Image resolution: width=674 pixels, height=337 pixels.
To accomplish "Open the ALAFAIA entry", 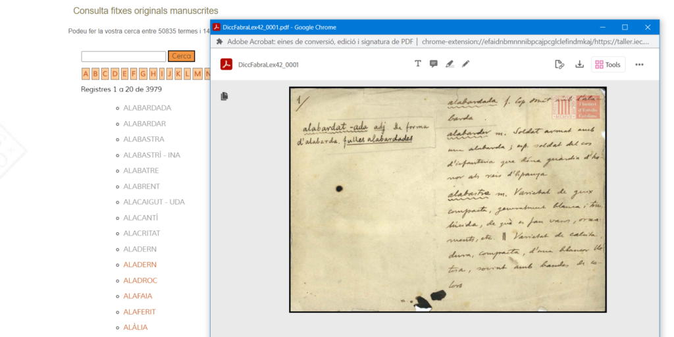I will click(x=138, y=296).
